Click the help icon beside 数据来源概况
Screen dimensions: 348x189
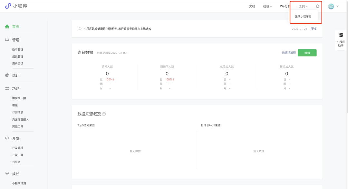coord(104,114)
